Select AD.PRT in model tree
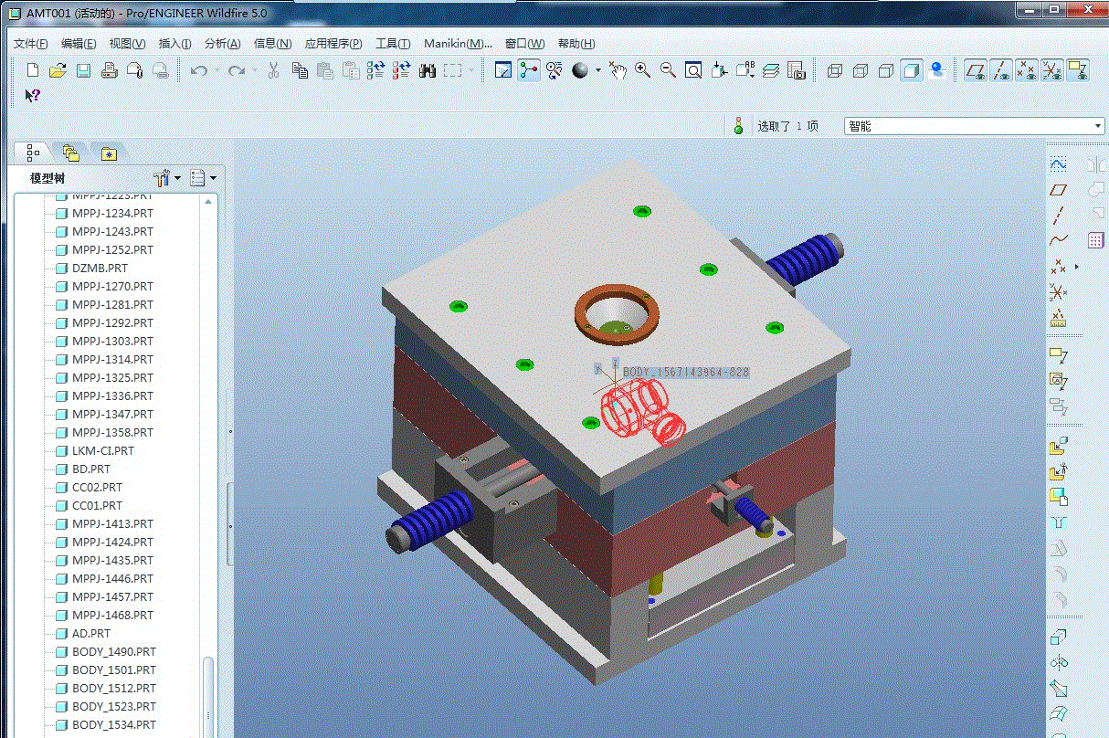1109x738 pixels. click(x=91, y=633)
